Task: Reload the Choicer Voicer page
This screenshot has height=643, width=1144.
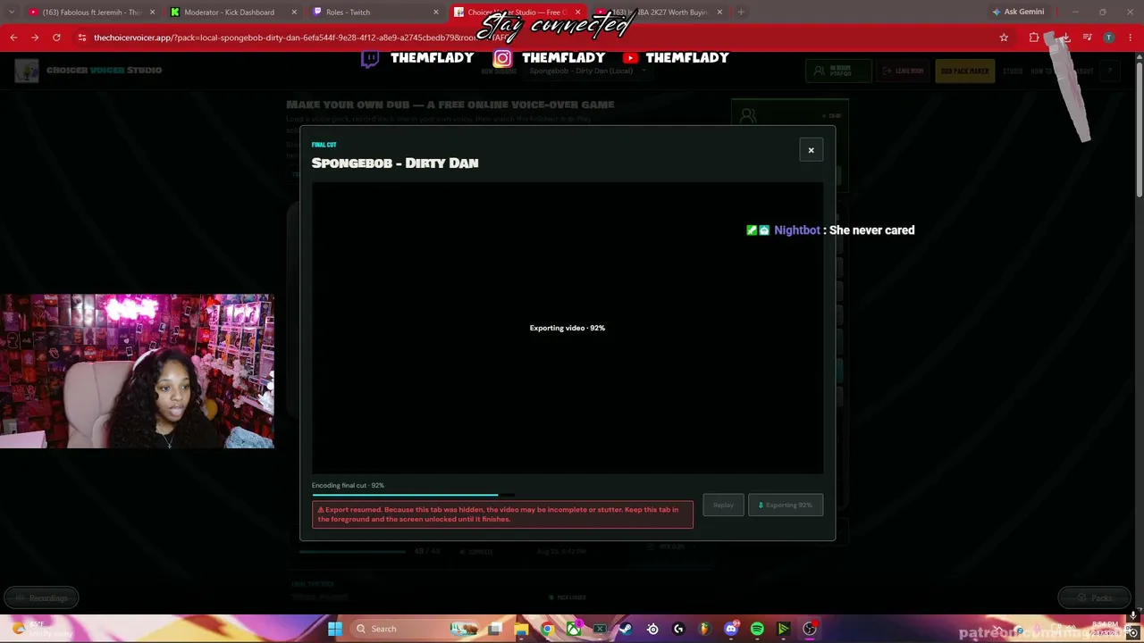Action: click(x=56, y=38)
